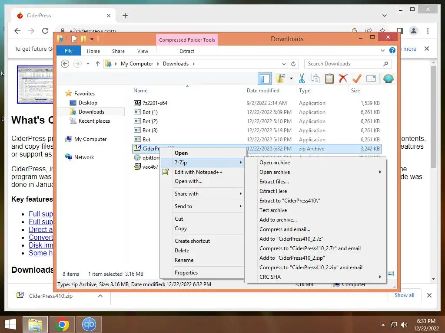
Task: Select Edit with Notepad++
Action: [203, 172]
